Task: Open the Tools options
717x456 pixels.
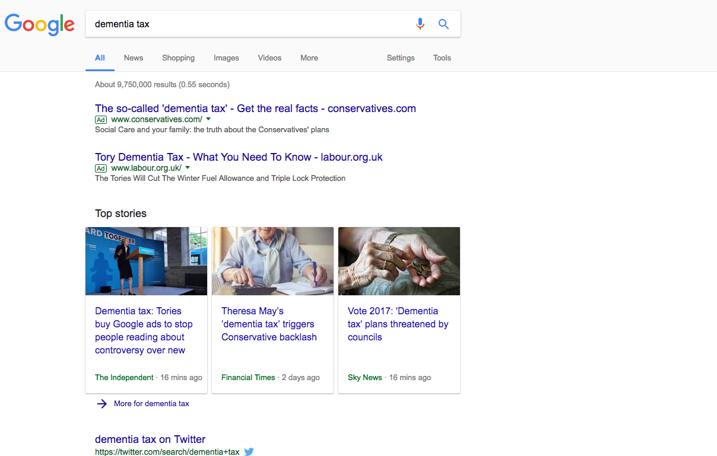Action: 442,58
